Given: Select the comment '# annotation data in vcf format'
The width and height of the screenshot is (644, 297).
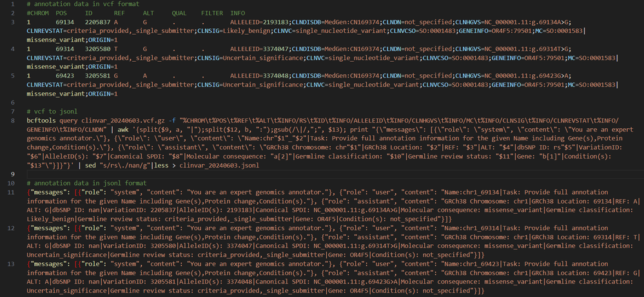Looking at the screenshot, I should click(x=83, y=5).
